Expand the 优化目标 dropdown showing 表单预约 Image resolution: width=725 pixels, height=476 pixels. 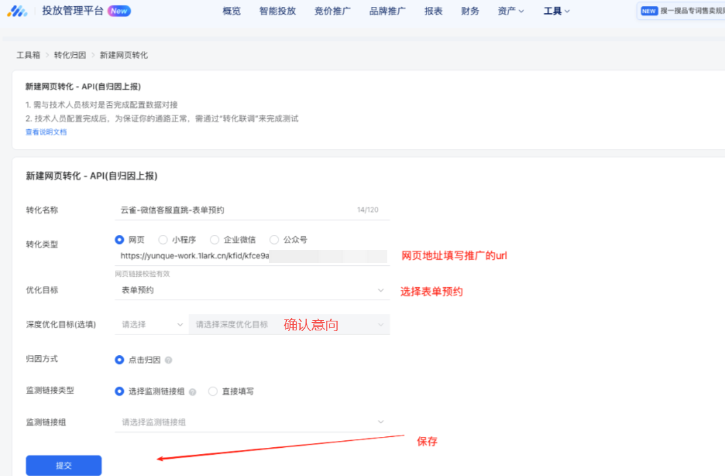pyautogui.click(x=252, y=291)
